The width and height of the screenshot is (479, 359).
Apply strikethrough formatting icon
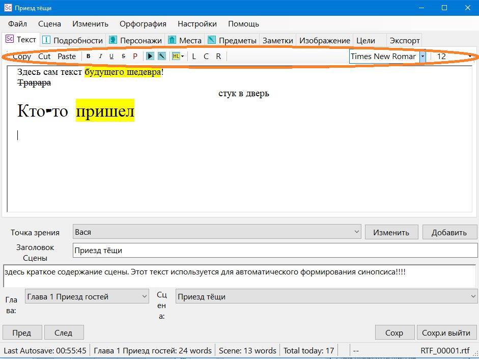123,57
